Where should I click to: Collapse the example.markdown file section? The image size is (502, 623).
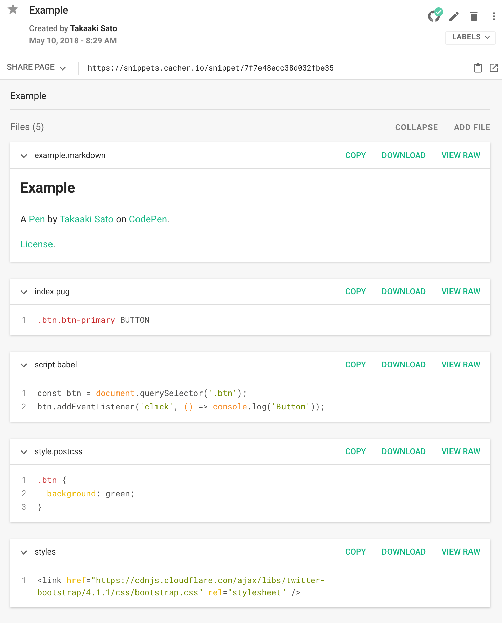point(24,156)
